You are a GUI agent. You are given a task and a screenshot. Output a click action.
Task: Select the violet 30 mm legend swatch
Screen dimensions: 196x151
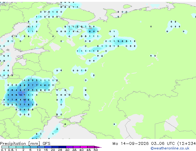click(70, 147)
